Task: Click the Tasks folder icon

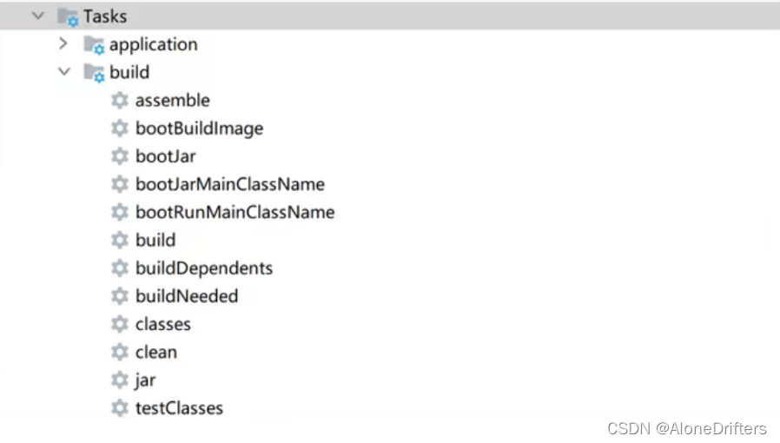Action: [68, 17]
